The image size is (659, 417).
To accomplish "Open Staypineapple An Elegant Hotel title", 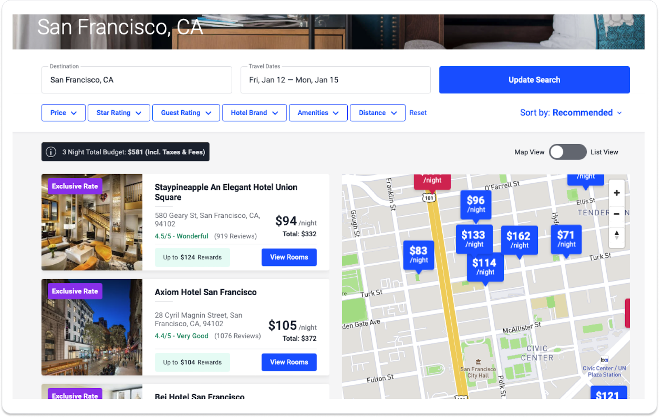I will click(x=226, y=192).
